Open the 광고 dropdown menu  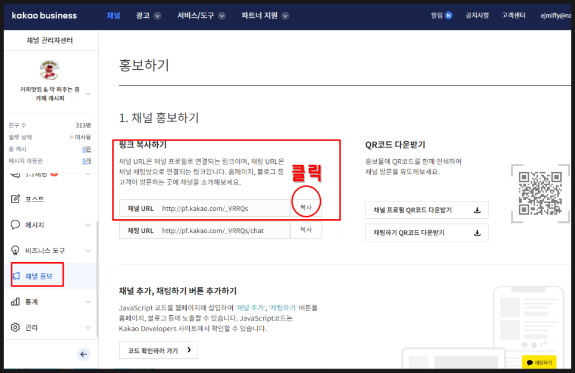[x=148, y=15]
